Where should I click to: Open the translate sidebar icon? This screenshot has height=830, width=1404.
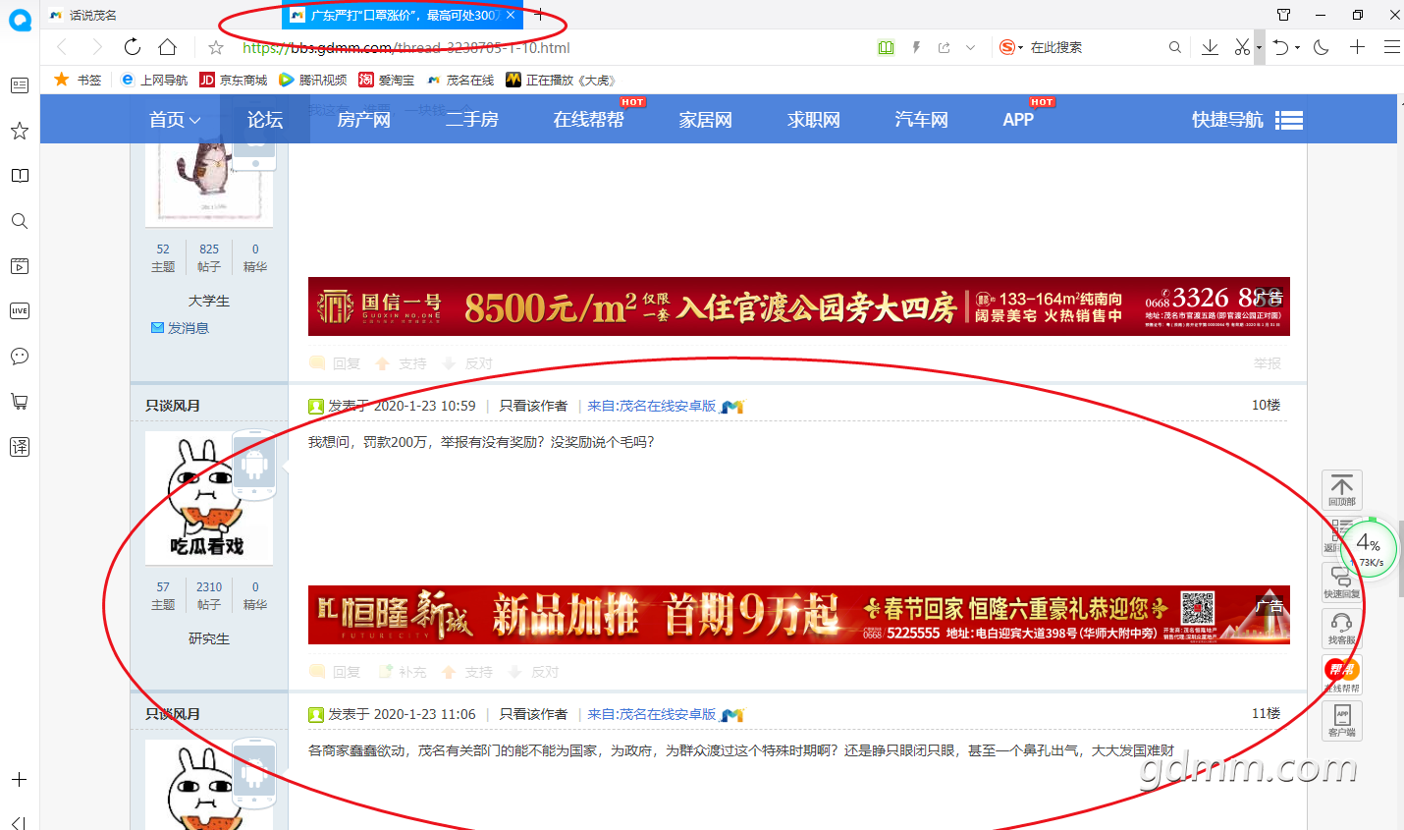click(x=20, y=447)
